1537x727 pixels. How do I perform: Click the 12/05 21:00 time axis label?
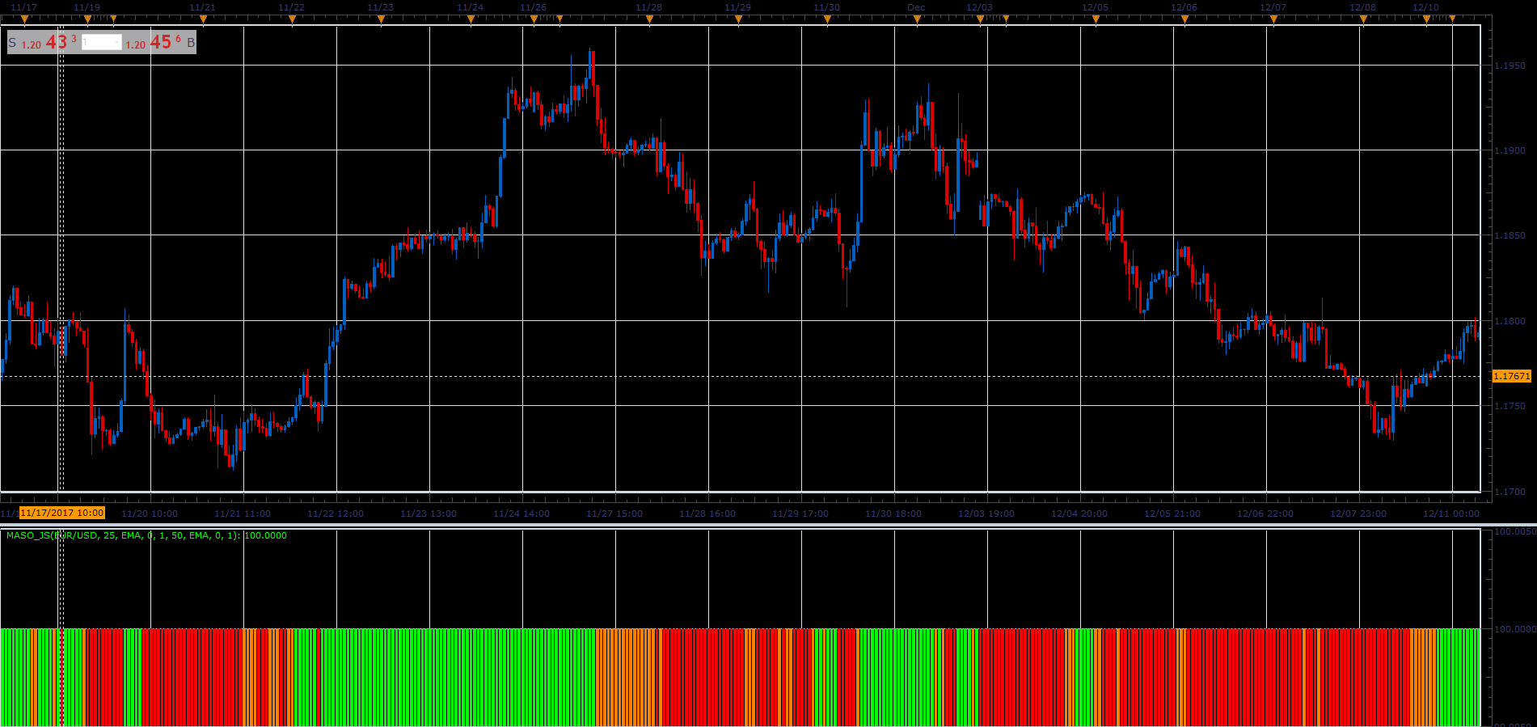coord(1172,514)
